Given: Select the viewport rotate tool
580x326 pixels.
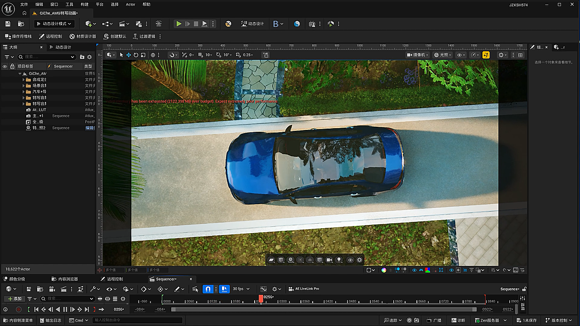Looking at the screenshot, I should pos(135,55).
